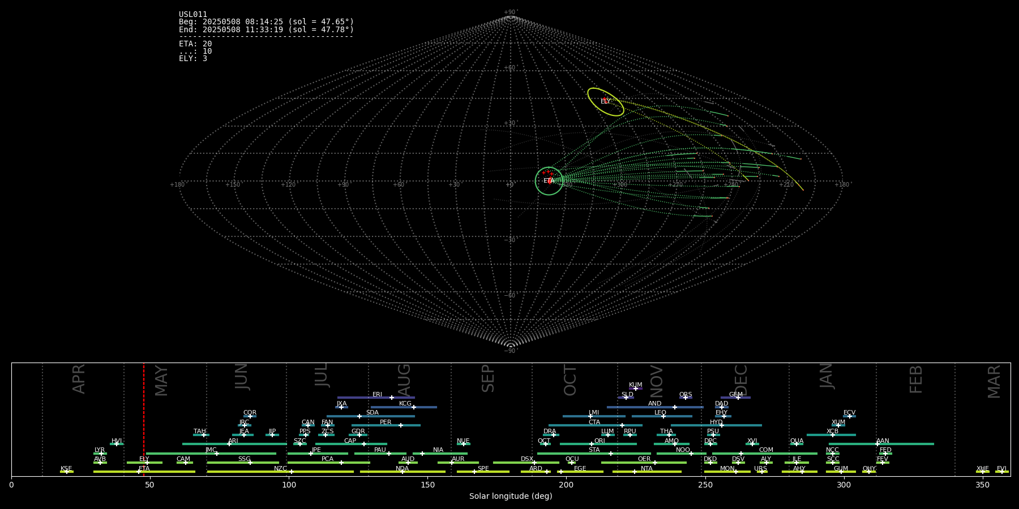Screen dimensions: 1019x509
Task: Select the yellow ELY radiant ellipse on sky map
Action: (x=606, y=102)
